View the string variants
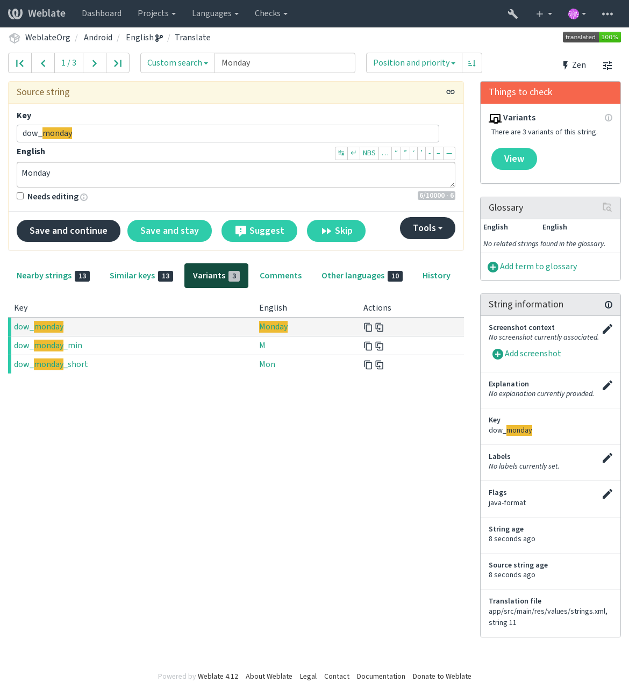 tap(514, 159)
